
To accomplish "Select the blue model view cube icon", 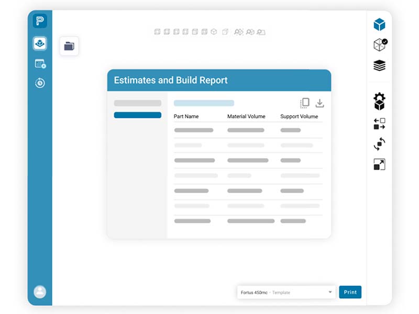I will tap(379, 25).
